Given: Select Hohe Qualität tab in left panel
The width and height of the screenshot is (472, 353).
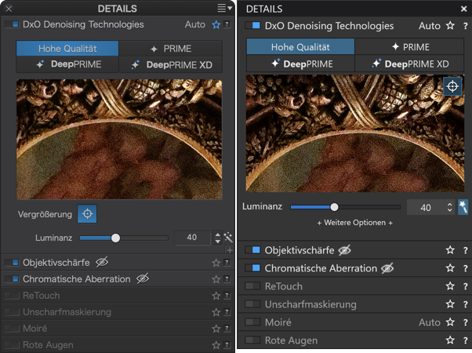Looking at the screenshot, I should tap(67, 49).
